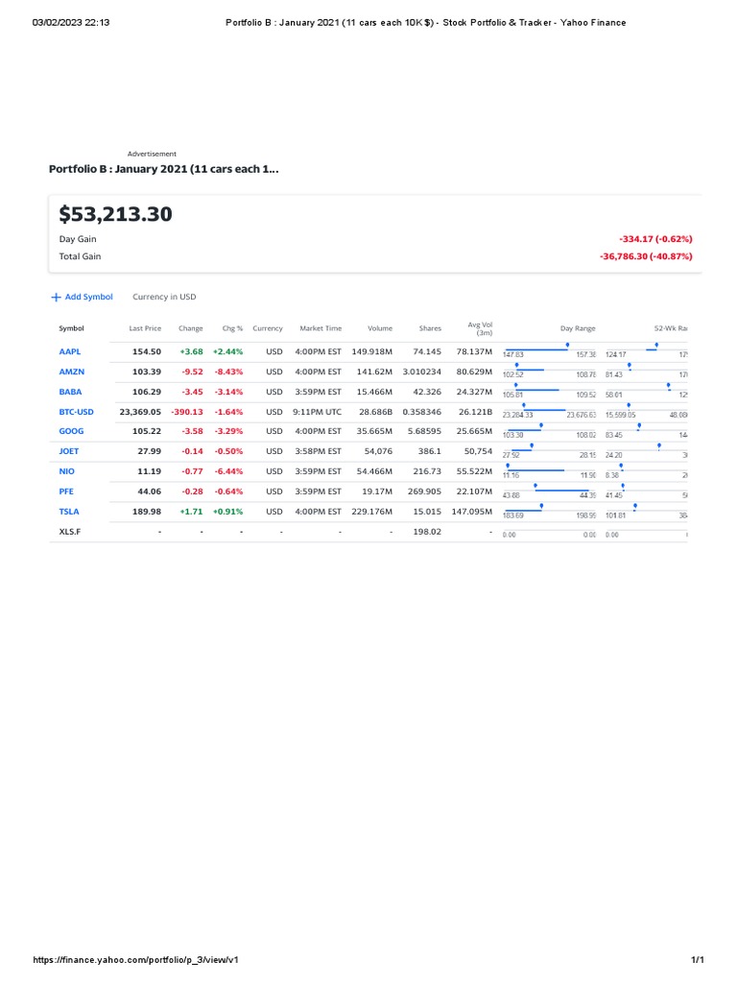Image resolution: width=737 pixels, height=983 pixels.
Task: Click PFE last price 44.06
Action: 149,491
